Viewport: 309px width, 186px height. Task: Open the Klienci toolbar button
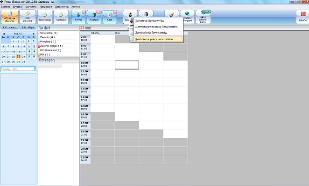click(x=78, y=17)
